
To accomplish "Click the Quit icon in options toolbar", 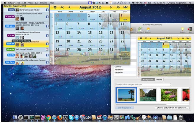I will pyautogui.click(x=190, y=29).
